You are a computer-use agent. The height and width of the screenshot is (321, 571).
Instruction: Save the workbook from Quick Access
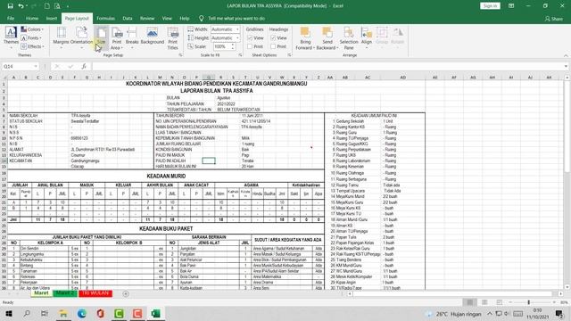tap(10, 6)
